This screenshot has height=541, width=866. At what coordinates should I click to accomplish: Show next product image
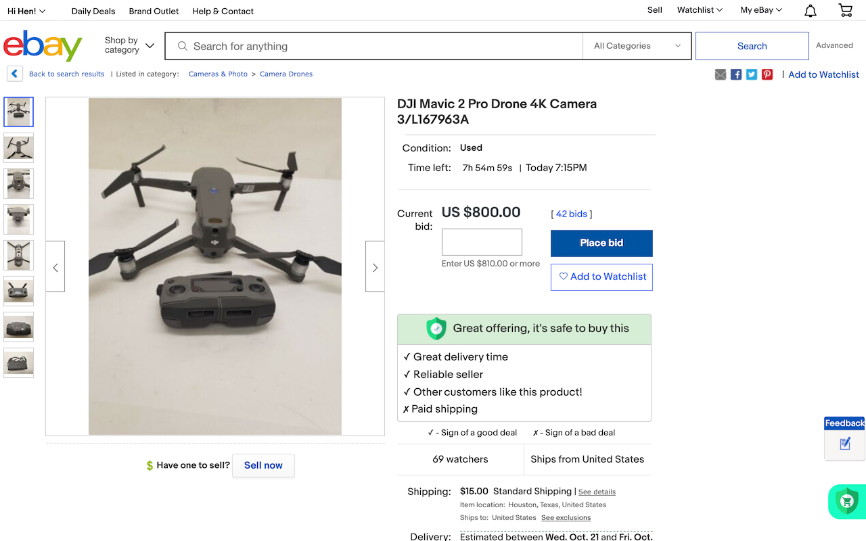(375, 267)
